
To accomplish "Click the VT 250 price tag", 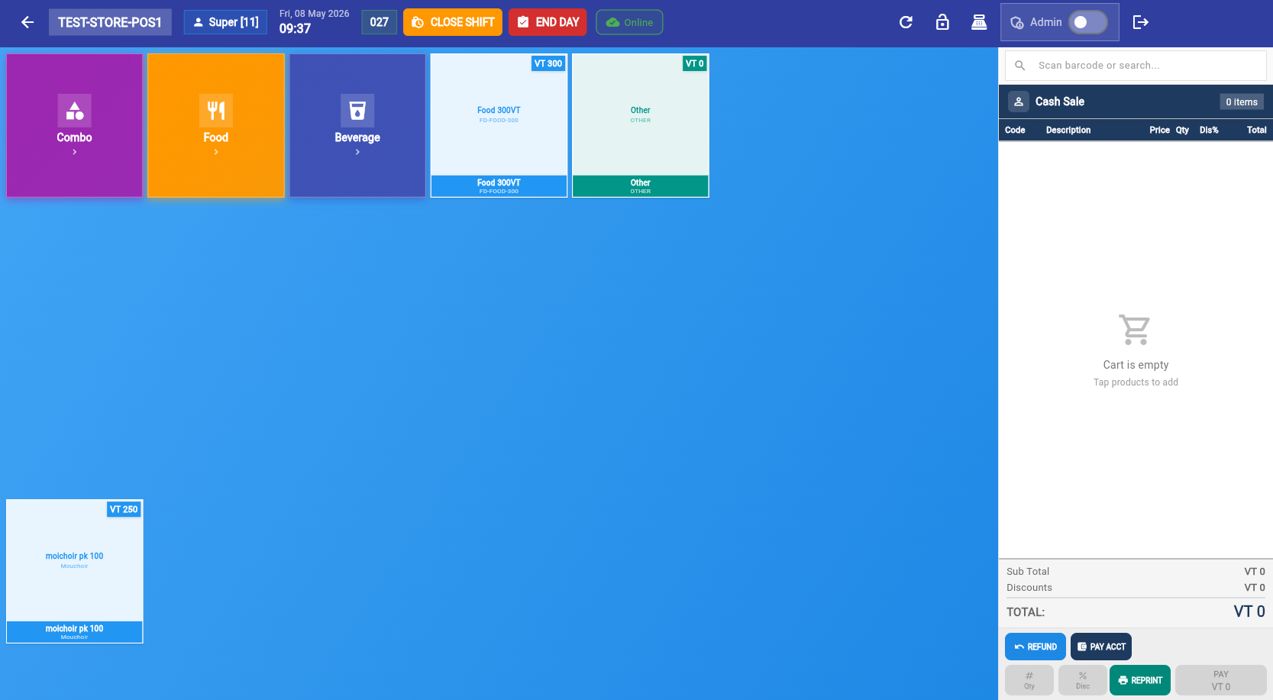I will tap(124, 509).
